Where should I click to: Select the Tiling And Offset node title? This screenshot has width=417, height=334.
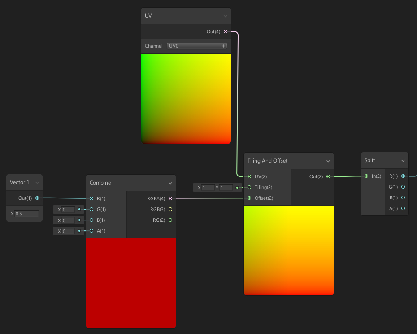pos(267,161)
